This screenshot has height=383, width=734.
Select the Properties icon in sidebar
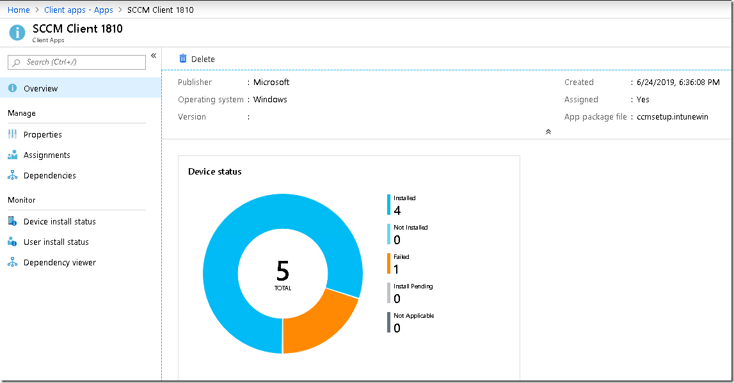point(13,134)
